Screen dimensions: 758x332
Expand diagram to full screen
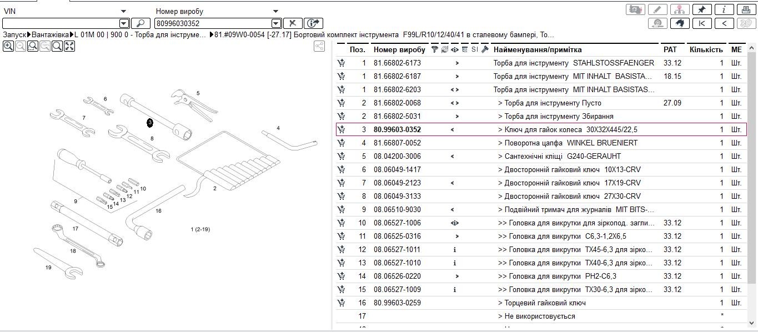pos(69,47)
